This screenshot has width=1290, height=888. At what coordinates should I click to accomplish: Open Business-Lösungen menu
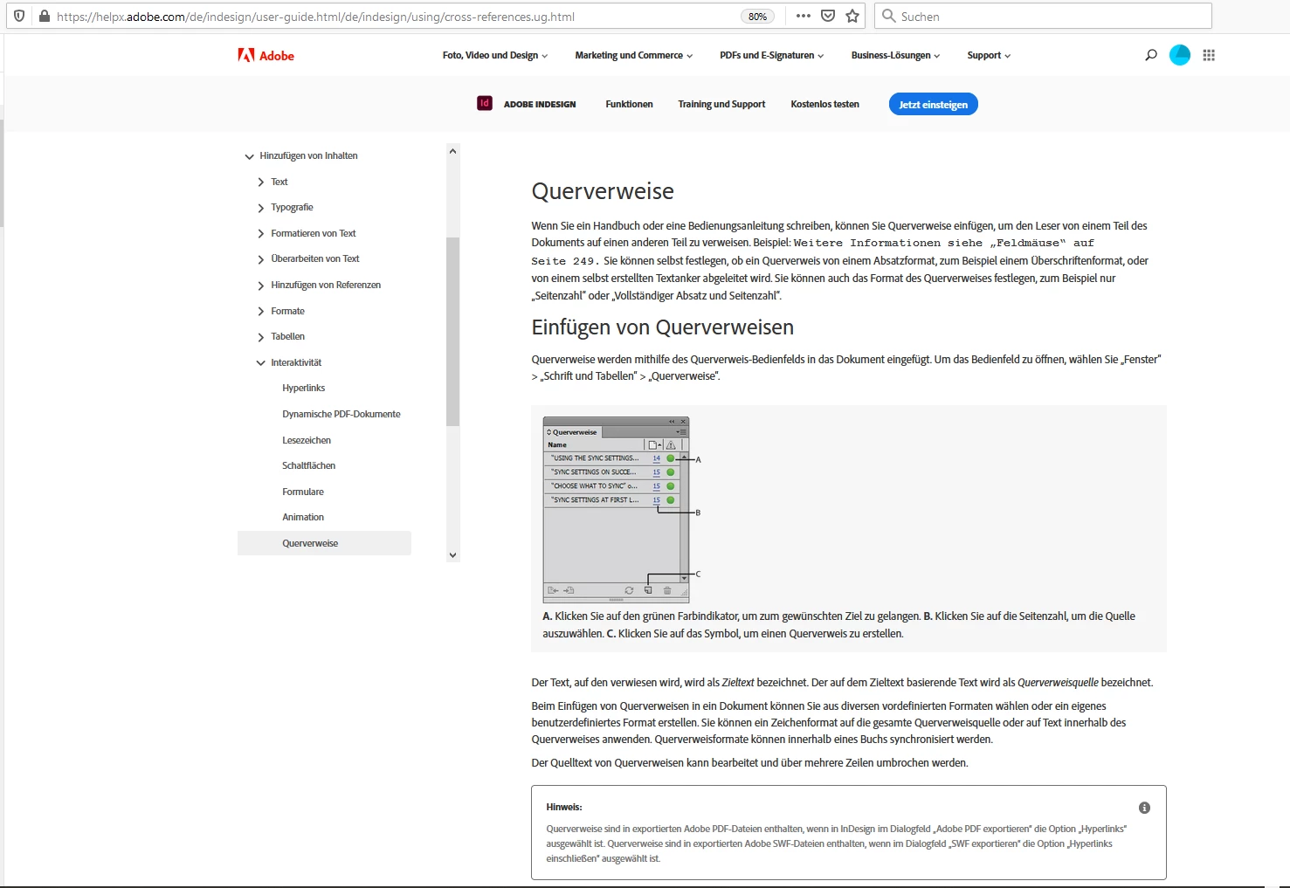pyautogui.click(x=895, y=55)
